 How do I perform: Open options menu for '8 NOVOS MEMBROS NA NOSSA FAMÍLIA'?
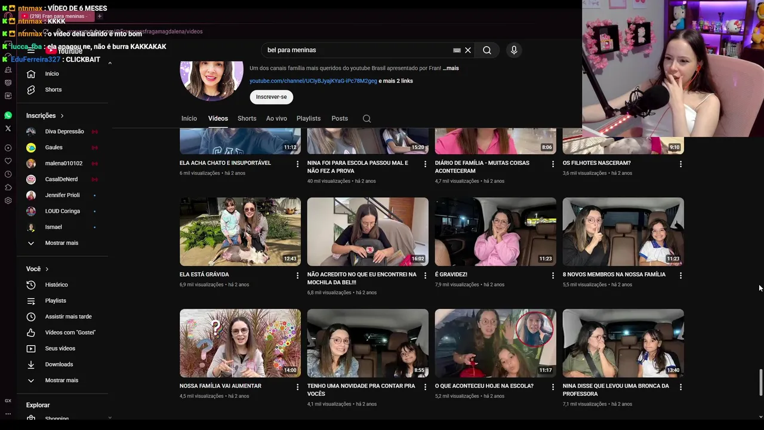[680, 275]
